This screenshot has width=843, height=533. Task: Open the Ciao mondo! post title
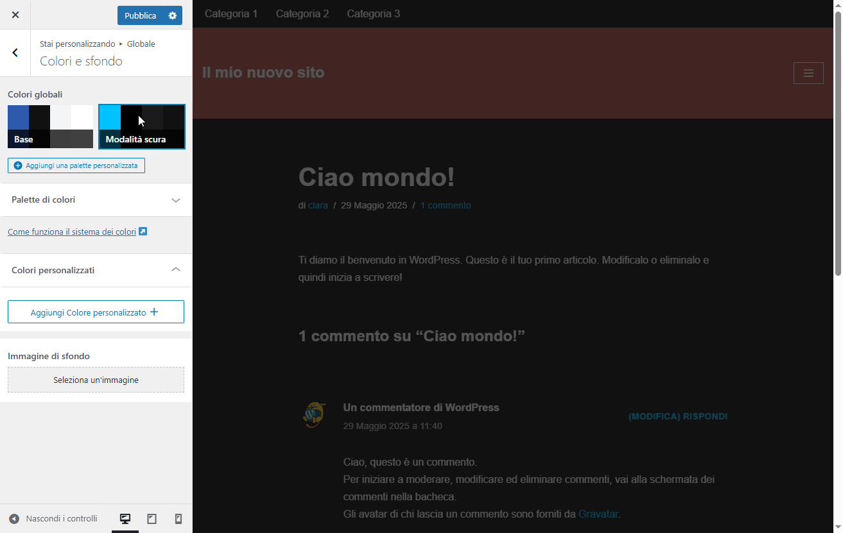[x=376, y=177]
